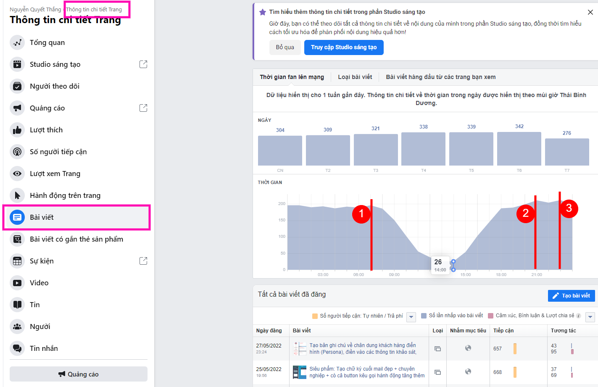Image resolution: width=598 pixels, height=387 pixels.
Task: Select the Tin book icon
Action: point(17,305)
